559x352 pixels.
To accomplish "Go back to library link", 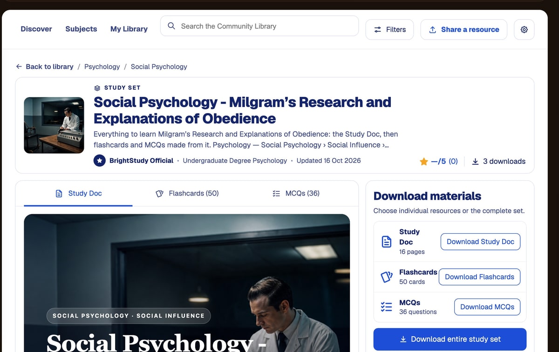I will click(x=45, y=67).
